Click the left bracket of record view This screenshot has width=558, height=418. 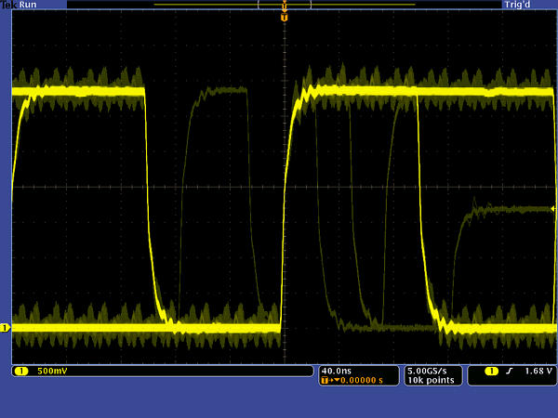pos(259,5)
